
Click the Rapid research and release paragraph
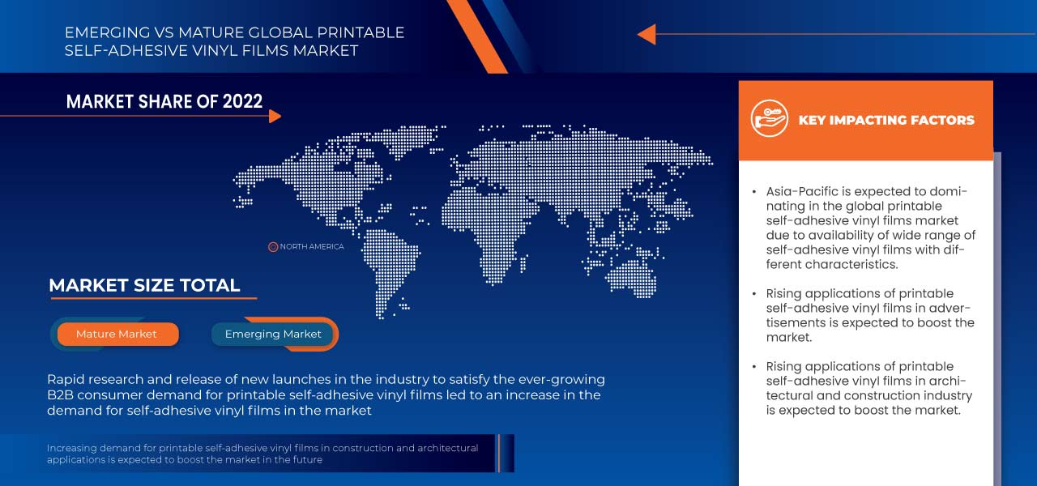coord(326,395)
